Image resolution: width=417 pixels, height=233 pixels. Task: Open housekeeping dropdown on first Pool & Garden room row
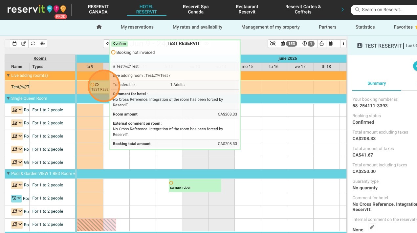coord(17,185)
